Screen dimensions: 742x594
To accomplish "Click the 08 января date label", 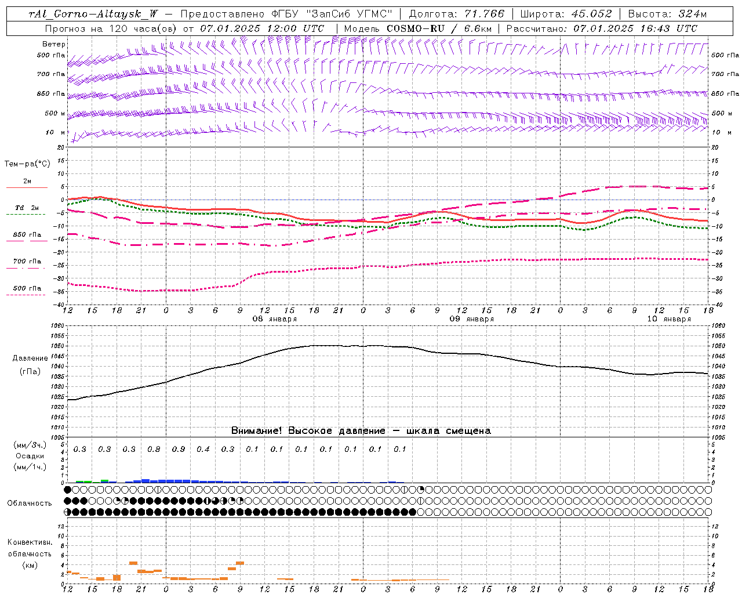I will click(x=275, y=319).
